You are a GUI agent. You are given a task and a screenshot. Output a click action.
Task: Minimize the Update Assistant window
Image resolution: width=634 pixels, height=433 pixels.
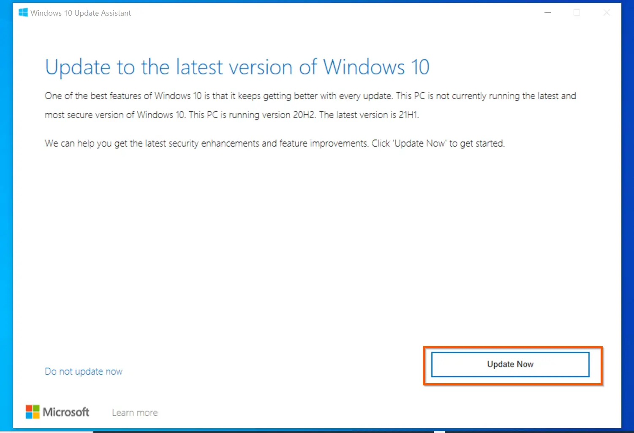548,13
